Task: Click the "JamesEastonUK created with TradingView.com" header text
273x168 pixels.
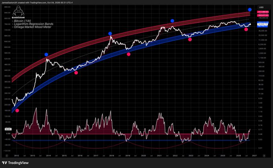Action: [x=23, y=3]
